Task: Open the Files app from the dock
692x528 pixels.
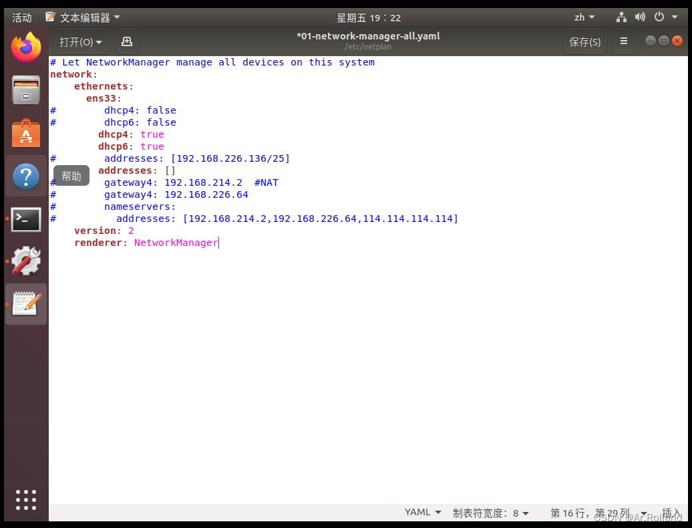Action: click(25, 90)
